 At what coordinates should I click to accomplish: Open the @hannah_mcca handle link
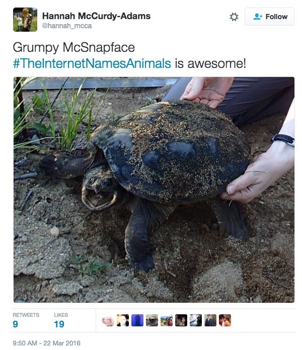(x=67, y=26)
